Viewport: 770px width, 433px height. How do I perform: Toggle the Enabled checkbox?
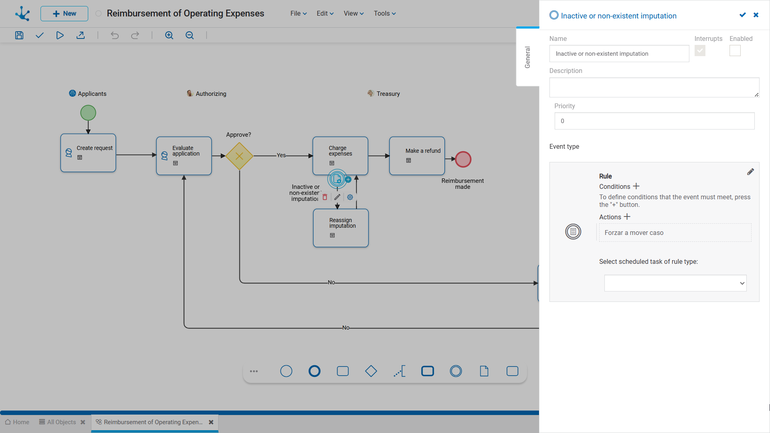(735, 51)
